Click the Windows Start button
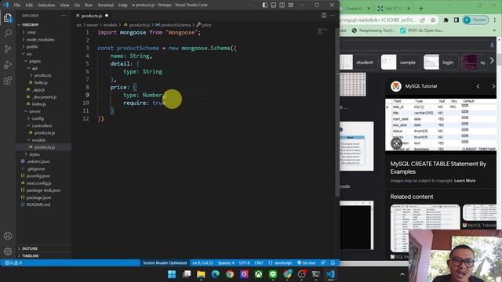The width and height of the screenshot is (502, 282). 172,274
